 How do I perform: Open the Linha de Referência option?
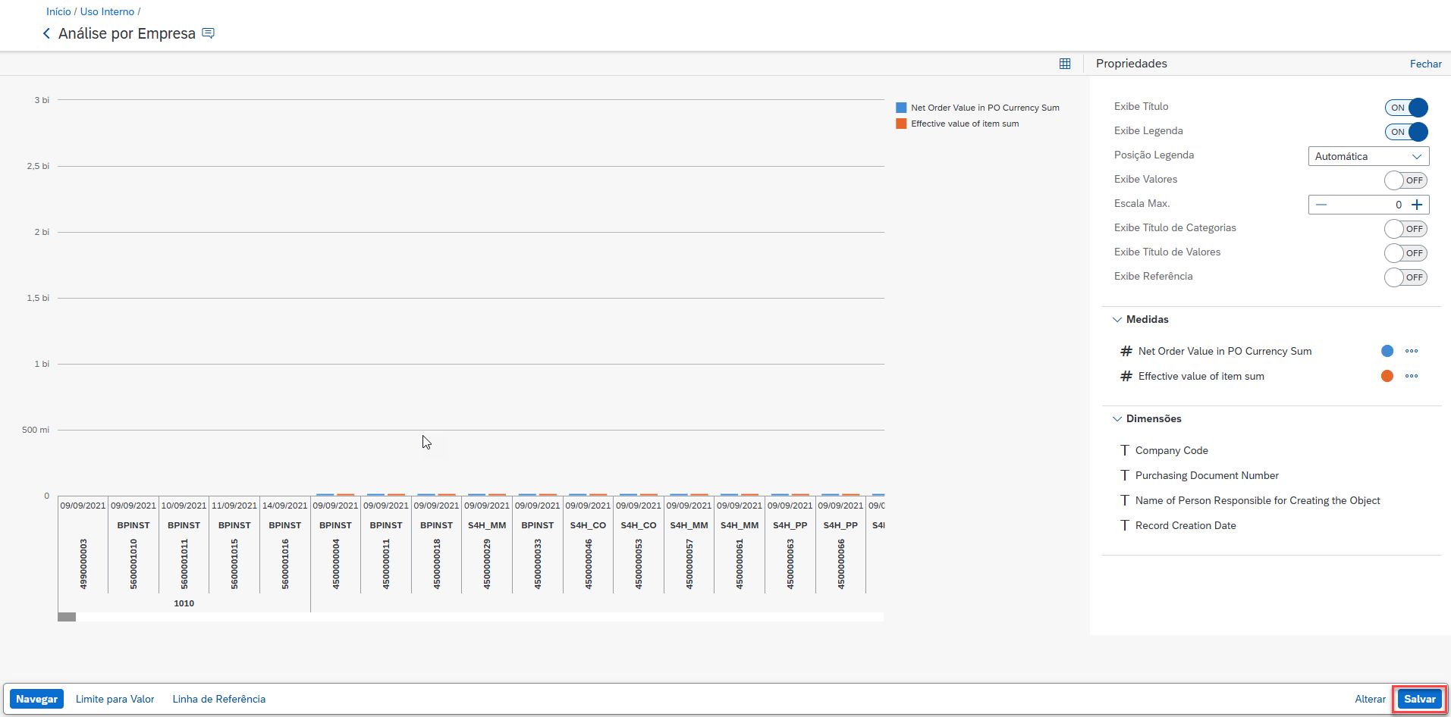[x=218, y=699]
